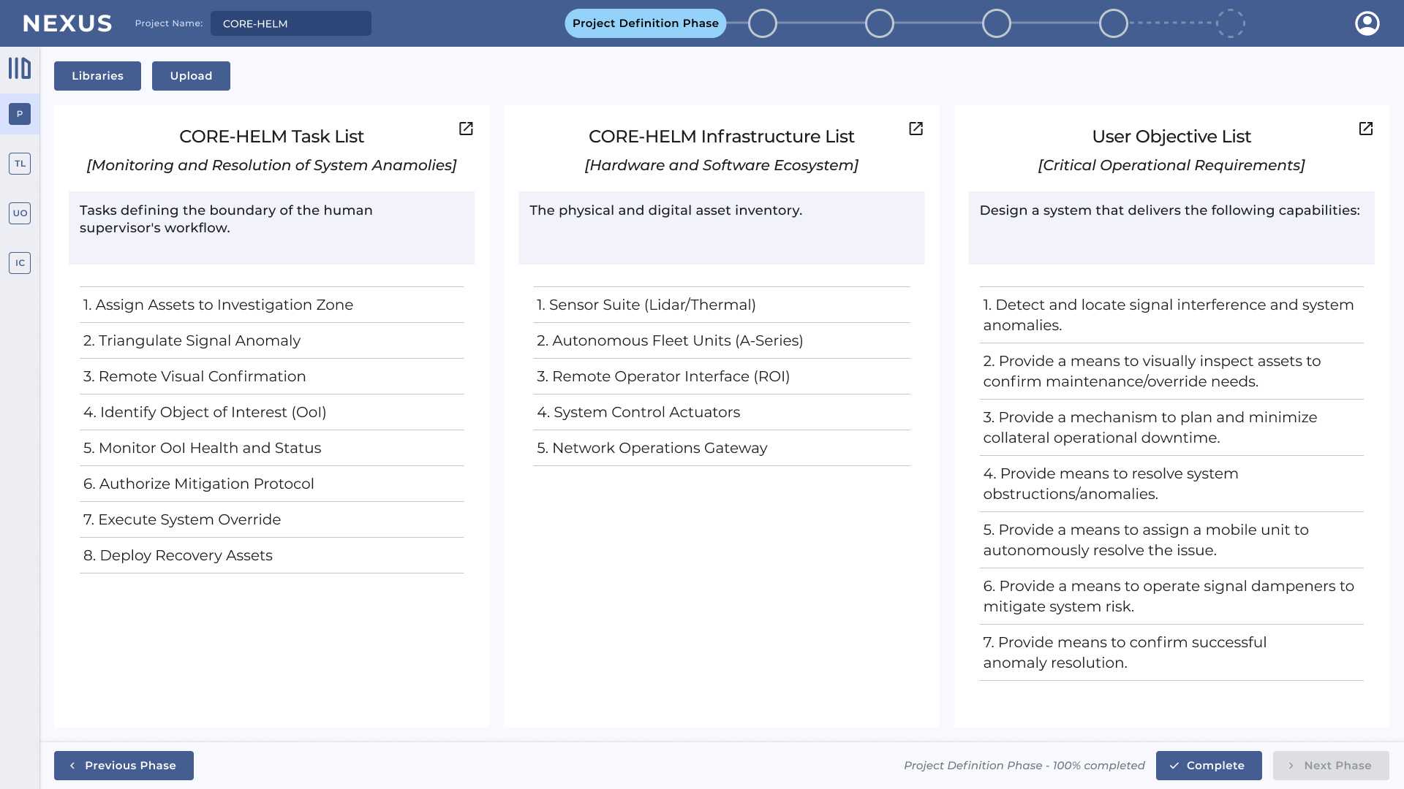Open the Task List pop-out icon
Image resolution: width=1404 pixels, height=789 pixels.
point(466,129)
